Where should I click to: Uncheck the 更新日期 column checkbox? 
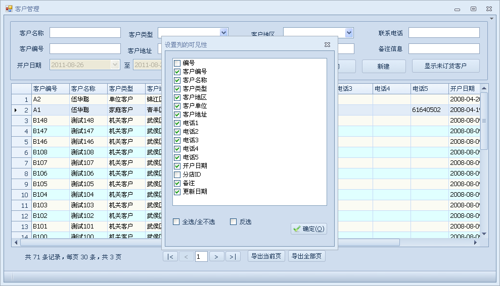(x=177, y=192)
